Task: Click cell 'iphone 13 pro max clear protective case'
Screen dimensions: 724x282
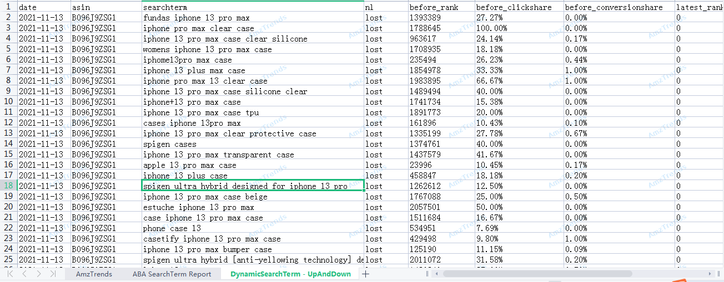Action: point(253,134)
